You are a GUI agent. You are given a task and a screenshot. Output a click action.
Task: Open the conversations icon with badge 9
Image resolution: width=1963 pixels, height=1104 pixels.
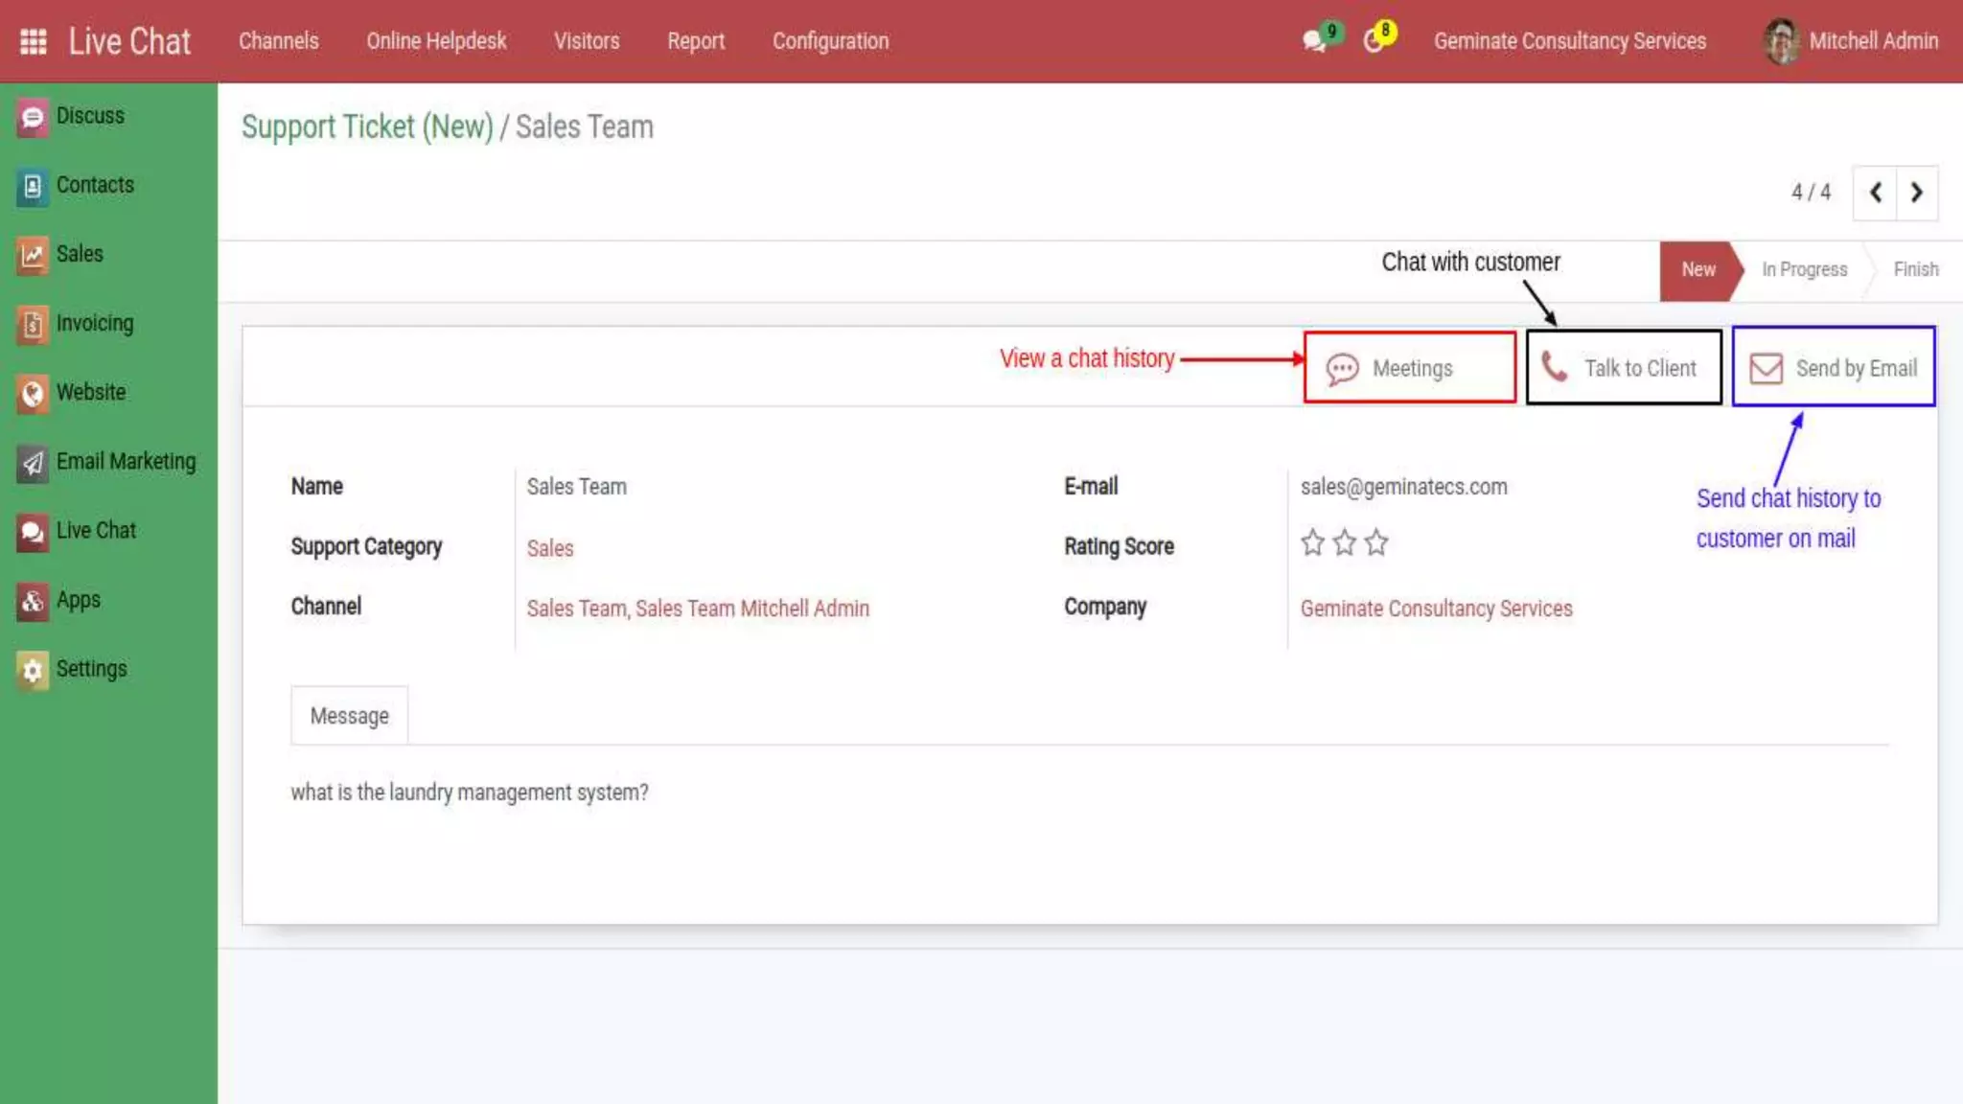[x=1315, y=40]
